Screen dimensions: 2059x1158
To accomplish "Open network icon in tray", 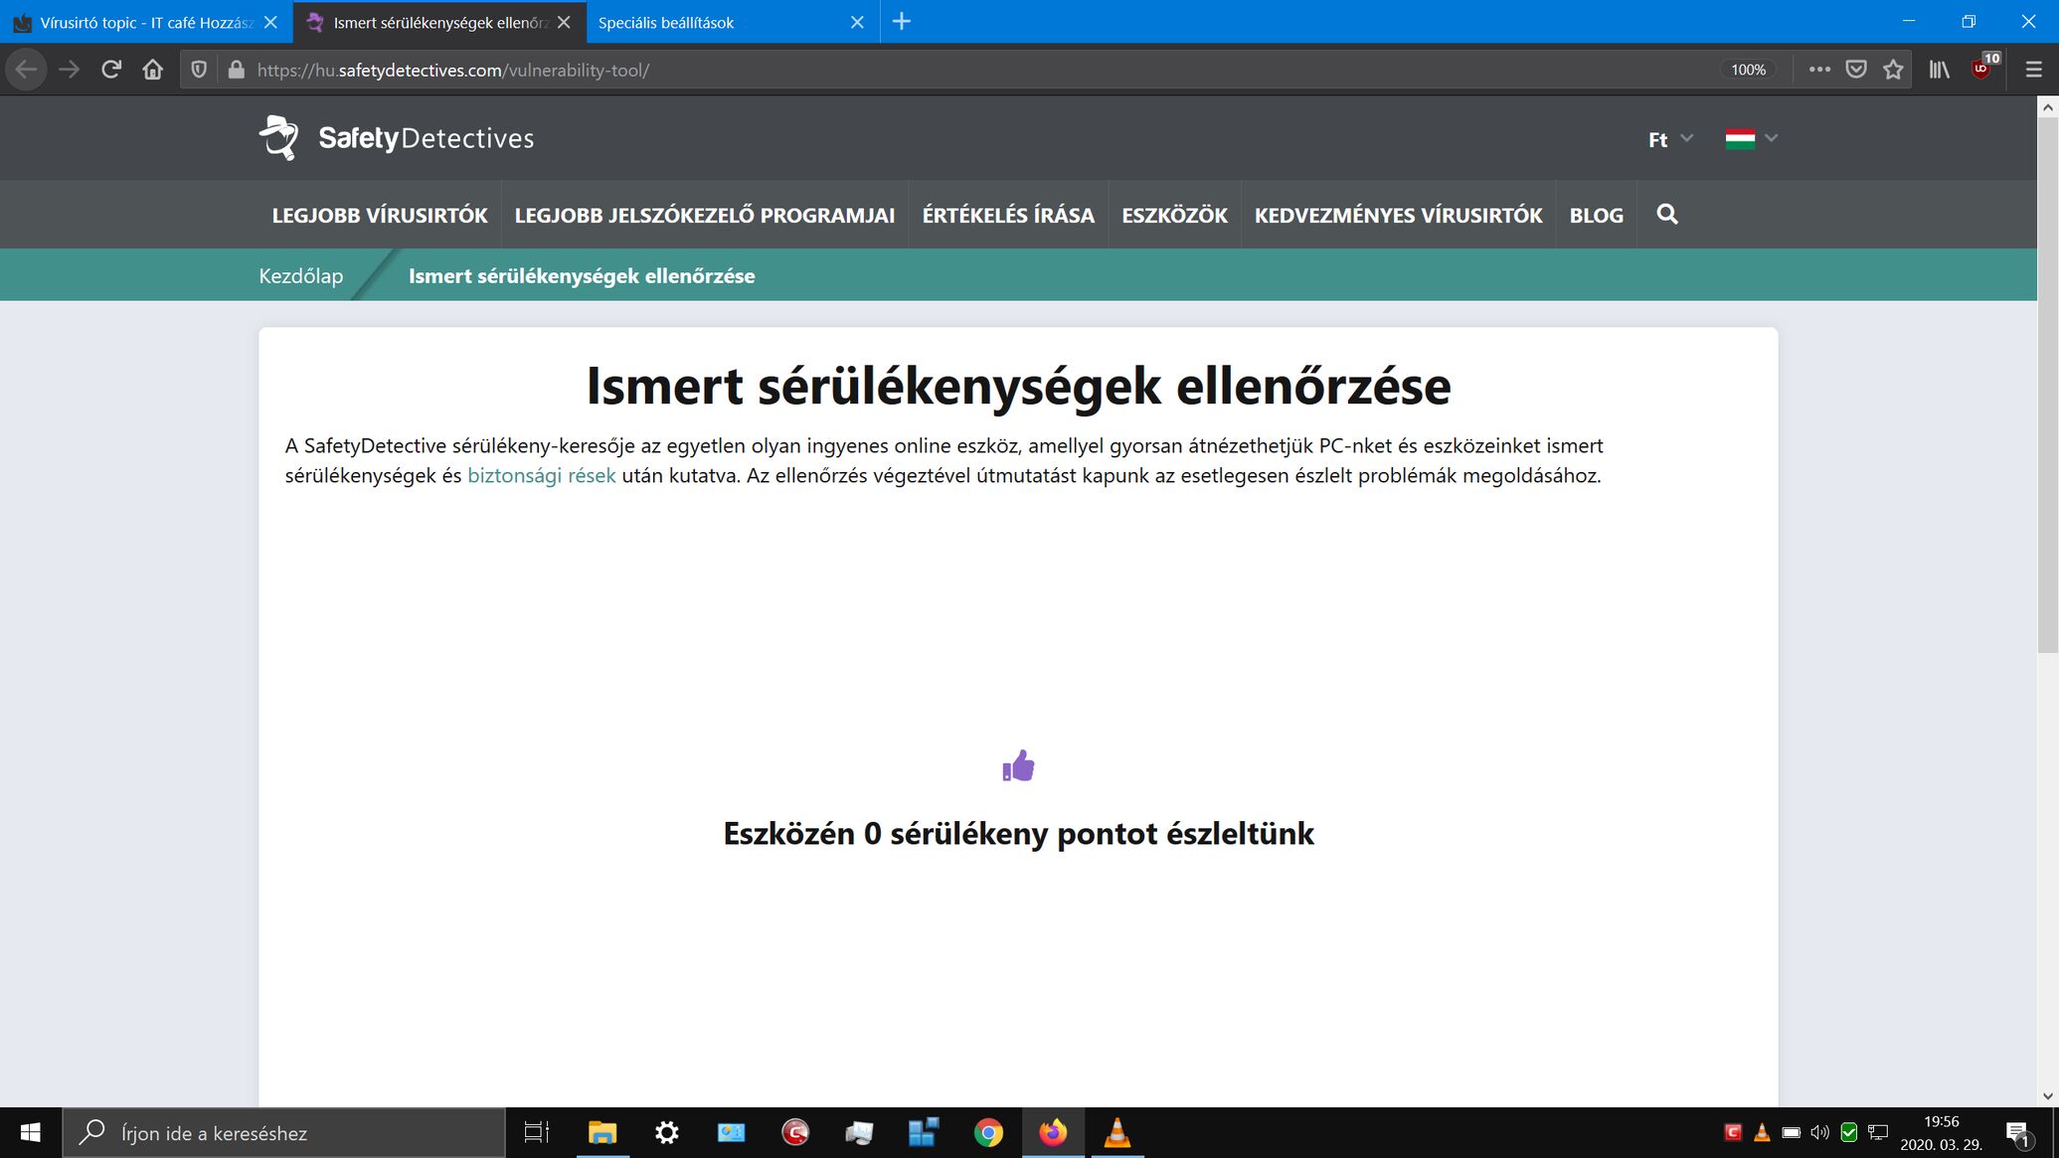I will point(1877,1132).
